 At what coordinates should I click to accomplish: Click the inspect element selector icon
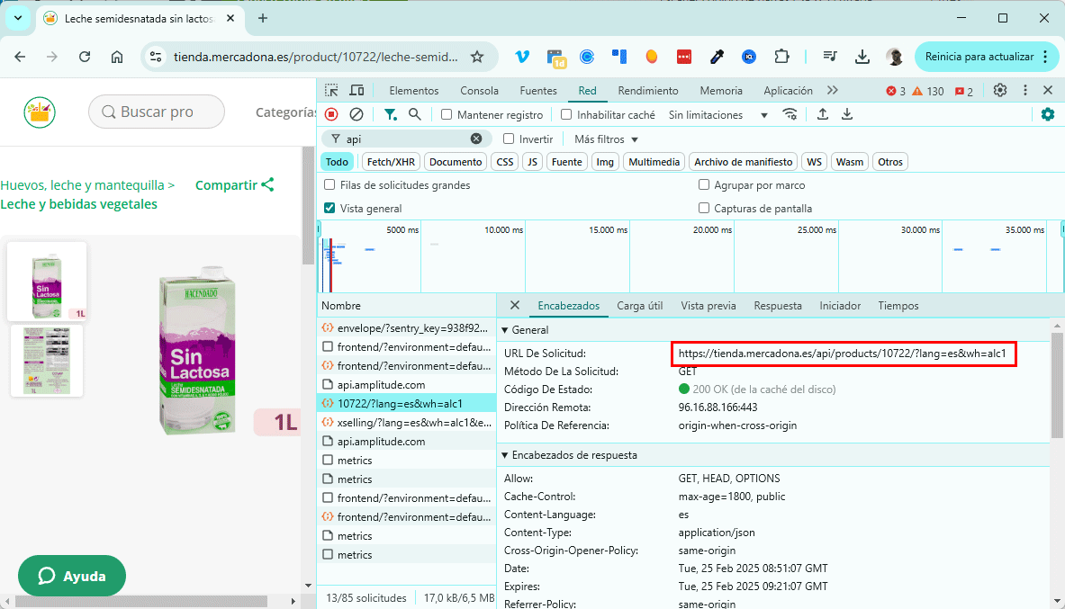331,91
